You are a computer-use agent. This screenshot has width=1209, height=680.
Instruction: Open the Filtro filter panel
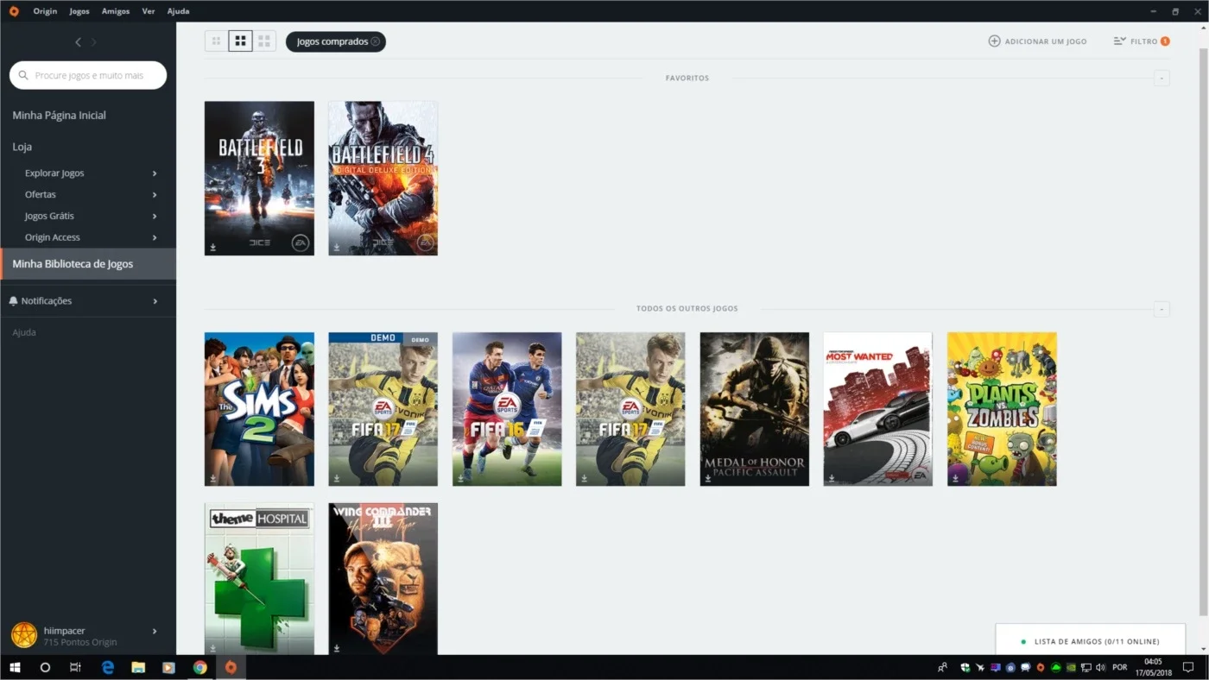pyautogui.click(x=1141, y=41)
